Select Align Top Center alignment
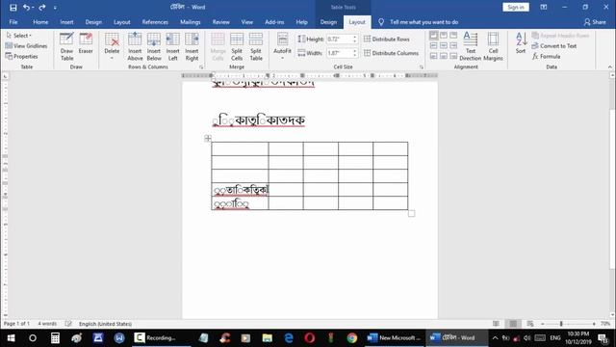 pos(444,36)
